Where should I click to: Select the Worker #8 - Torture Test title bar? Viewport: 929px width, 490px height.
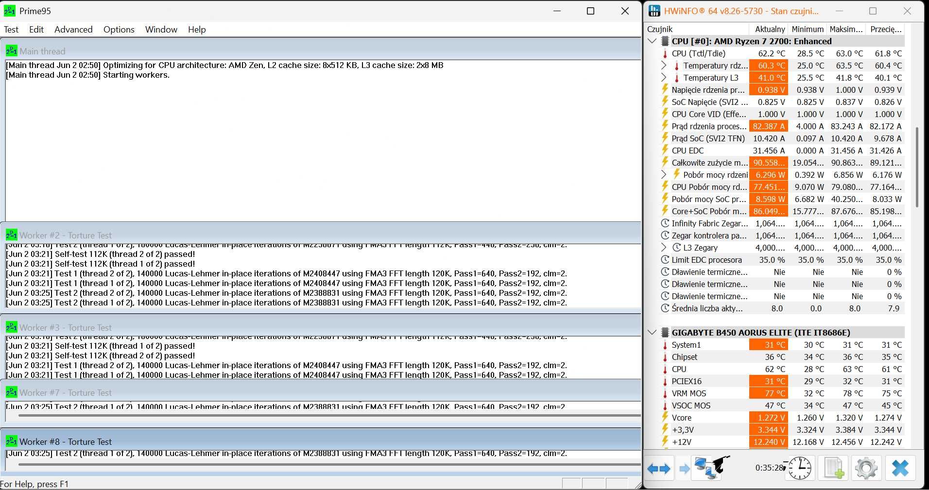(321, 441)
